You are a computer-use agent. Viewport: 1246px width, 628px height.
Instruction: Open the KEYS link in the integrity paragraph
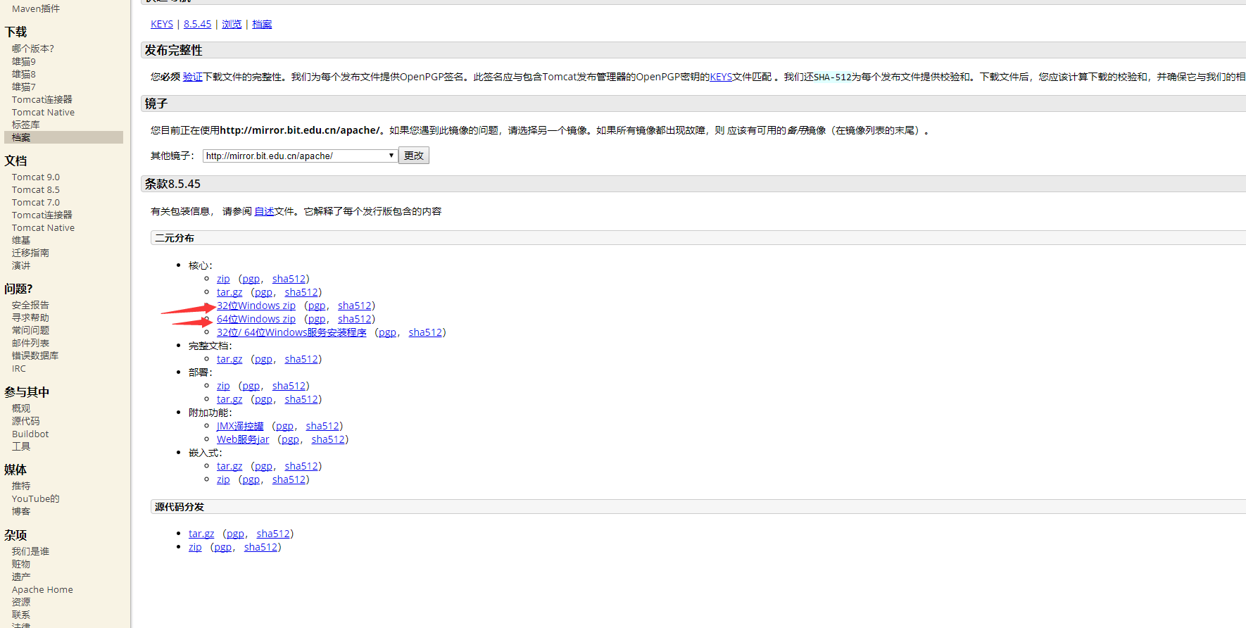pyautogui.click(x=721, y=77)
